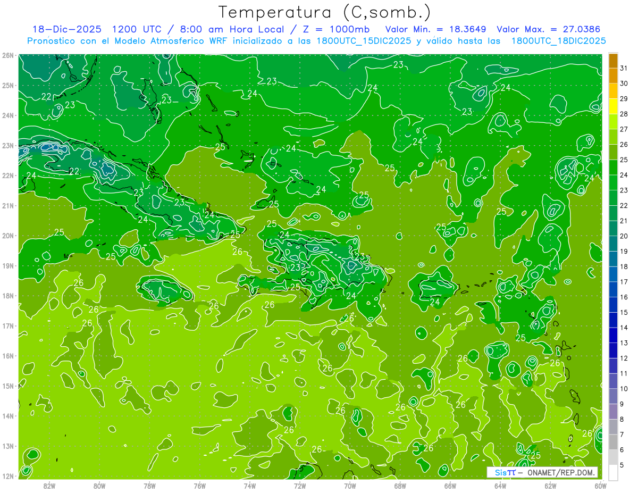The width and height of the screenshot is (638, 493).
Task: Click the 72W longitude axis label
Action: [299, 486]
